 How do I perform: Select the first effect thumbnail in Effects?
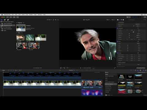[122, 77]
